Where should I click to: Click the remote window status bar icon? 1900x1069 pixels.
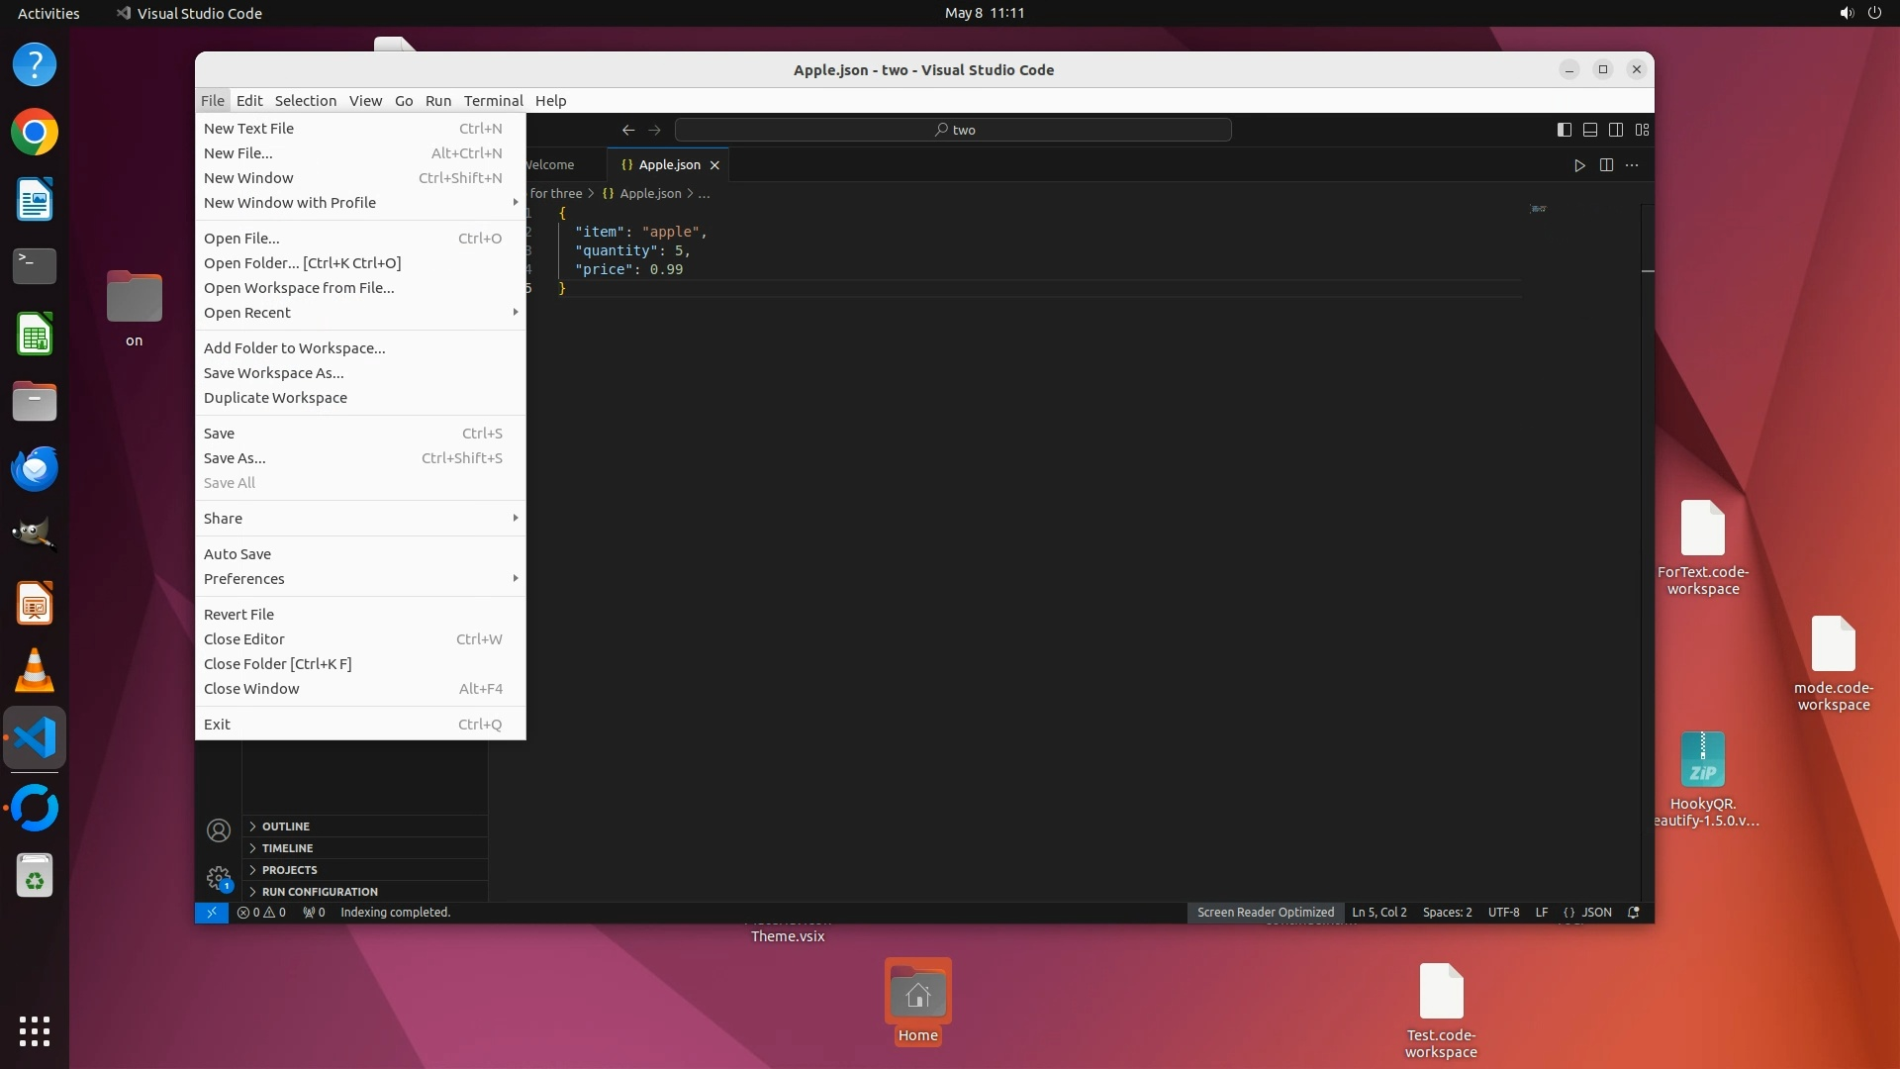(x=211, y=913)
